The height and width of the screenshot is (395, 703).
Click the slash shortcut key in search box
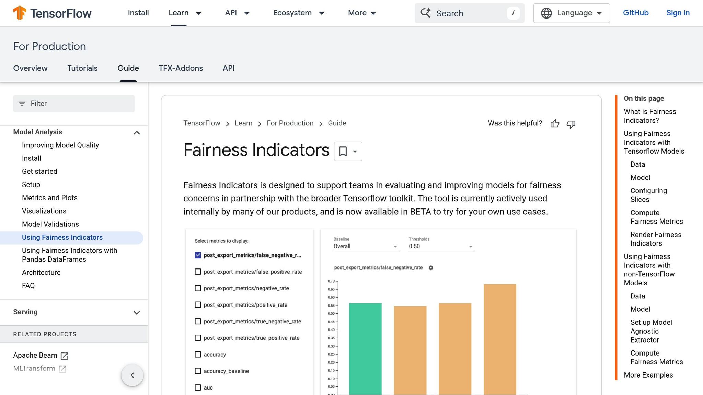(513, 13)
